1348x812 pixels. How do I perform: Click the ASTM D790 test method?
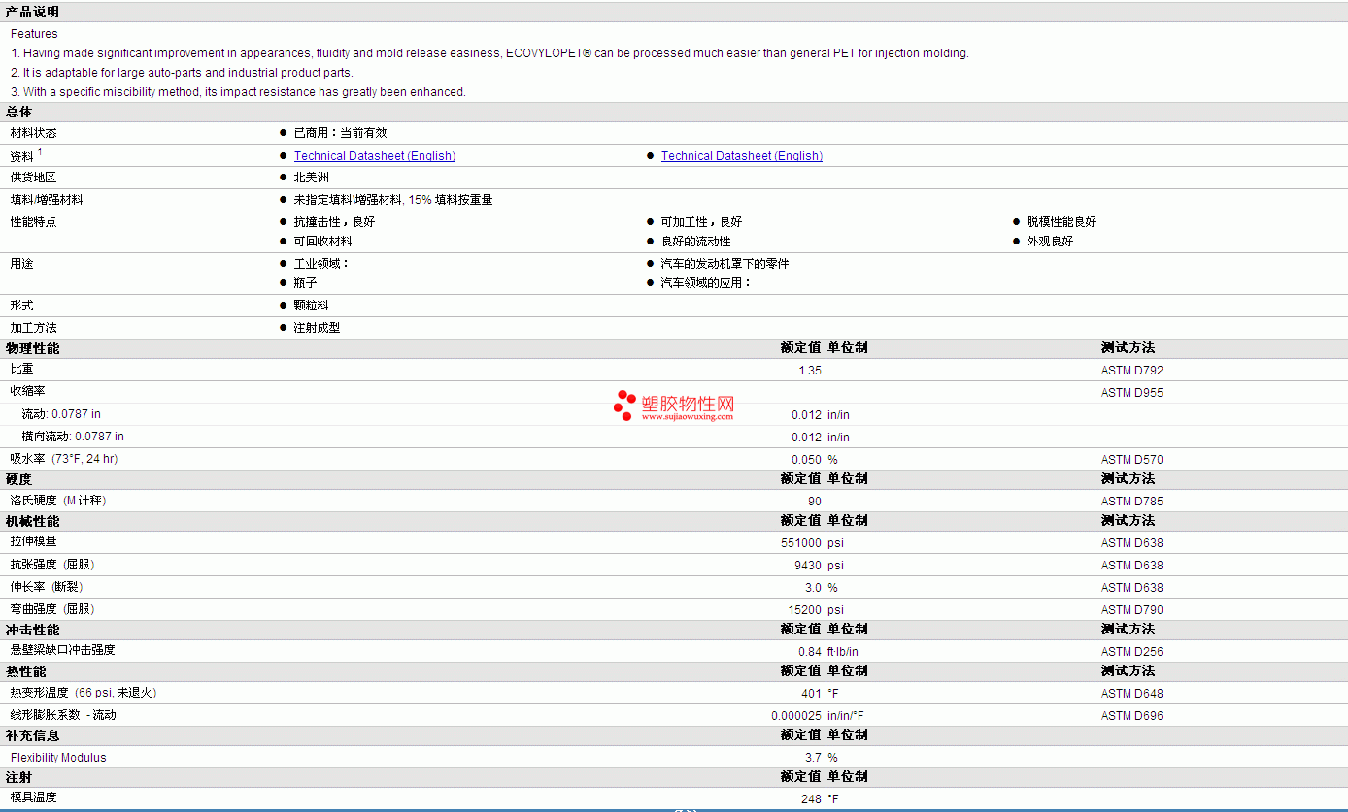1132,610
